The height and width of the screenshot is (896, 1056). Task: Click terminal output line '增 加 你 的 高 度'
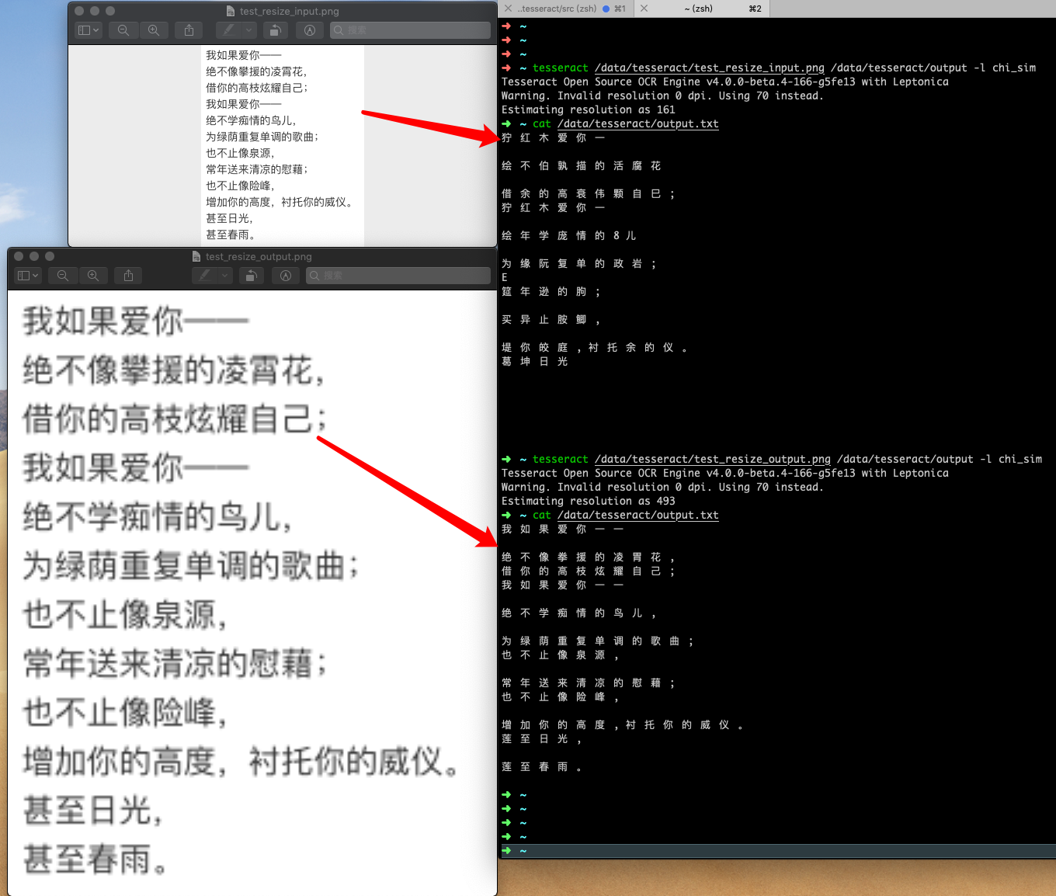(x=623, y=724)
